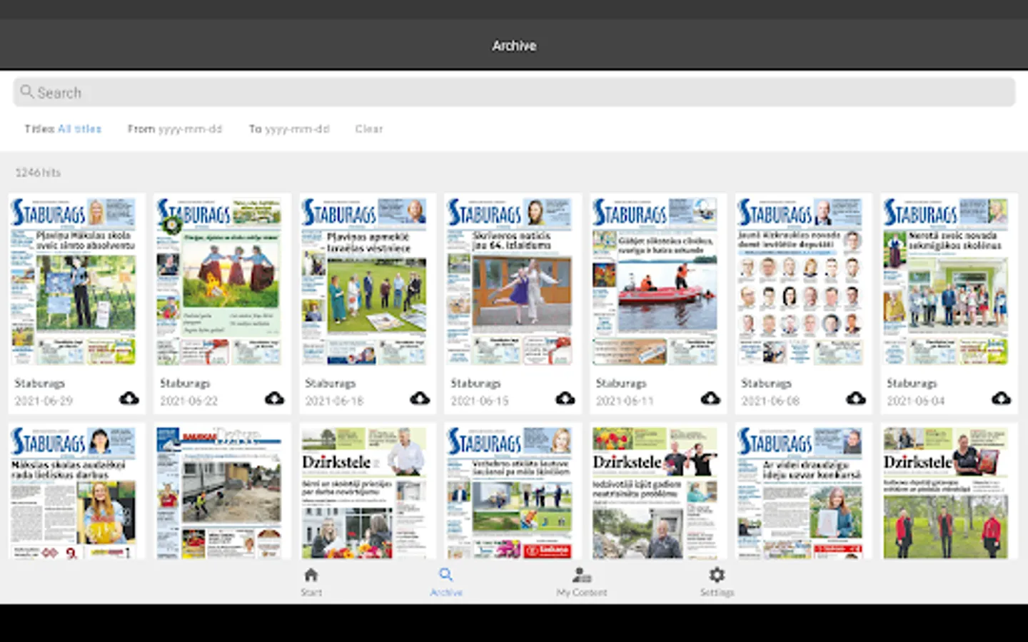Image resolution: width=1028 pixels, height=642 pixels.
Task: Clear the search filters
Action: (369, 129)
